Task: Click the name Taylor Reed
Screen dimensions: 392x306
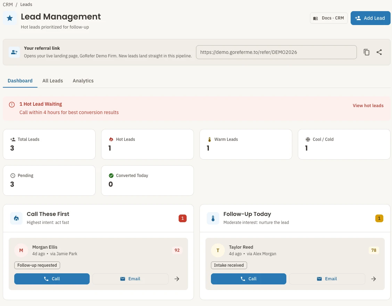Action: pyautogui.click(x=241, y=247)
